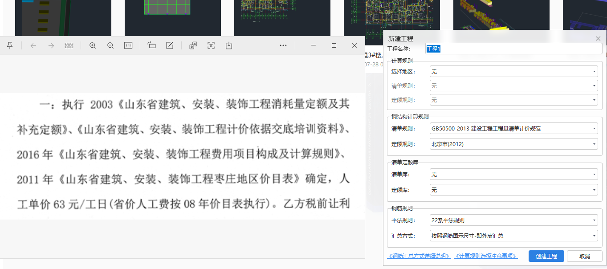Rotate the displayed image
The width and height of the screenshot is (607, 269).
(151, 45)
